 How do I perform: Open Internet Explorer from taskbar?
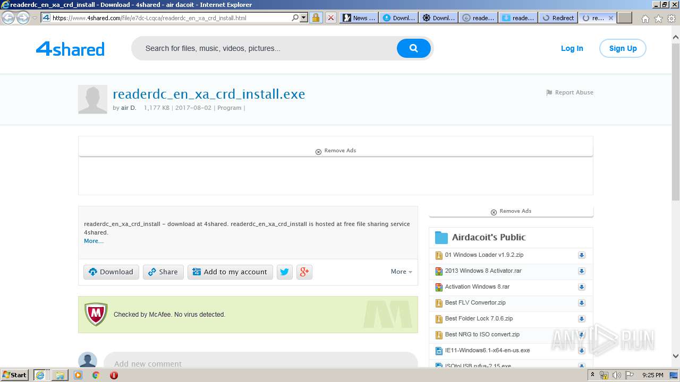coord(40,375)
